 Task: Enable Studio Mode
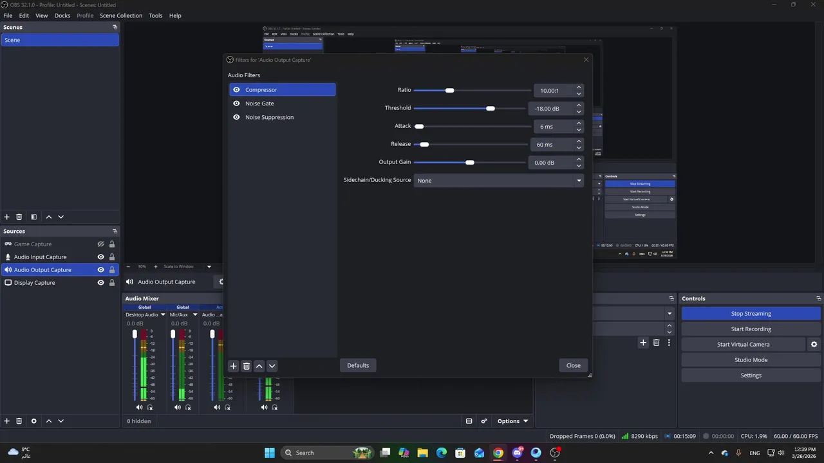(x=751, y=360)
